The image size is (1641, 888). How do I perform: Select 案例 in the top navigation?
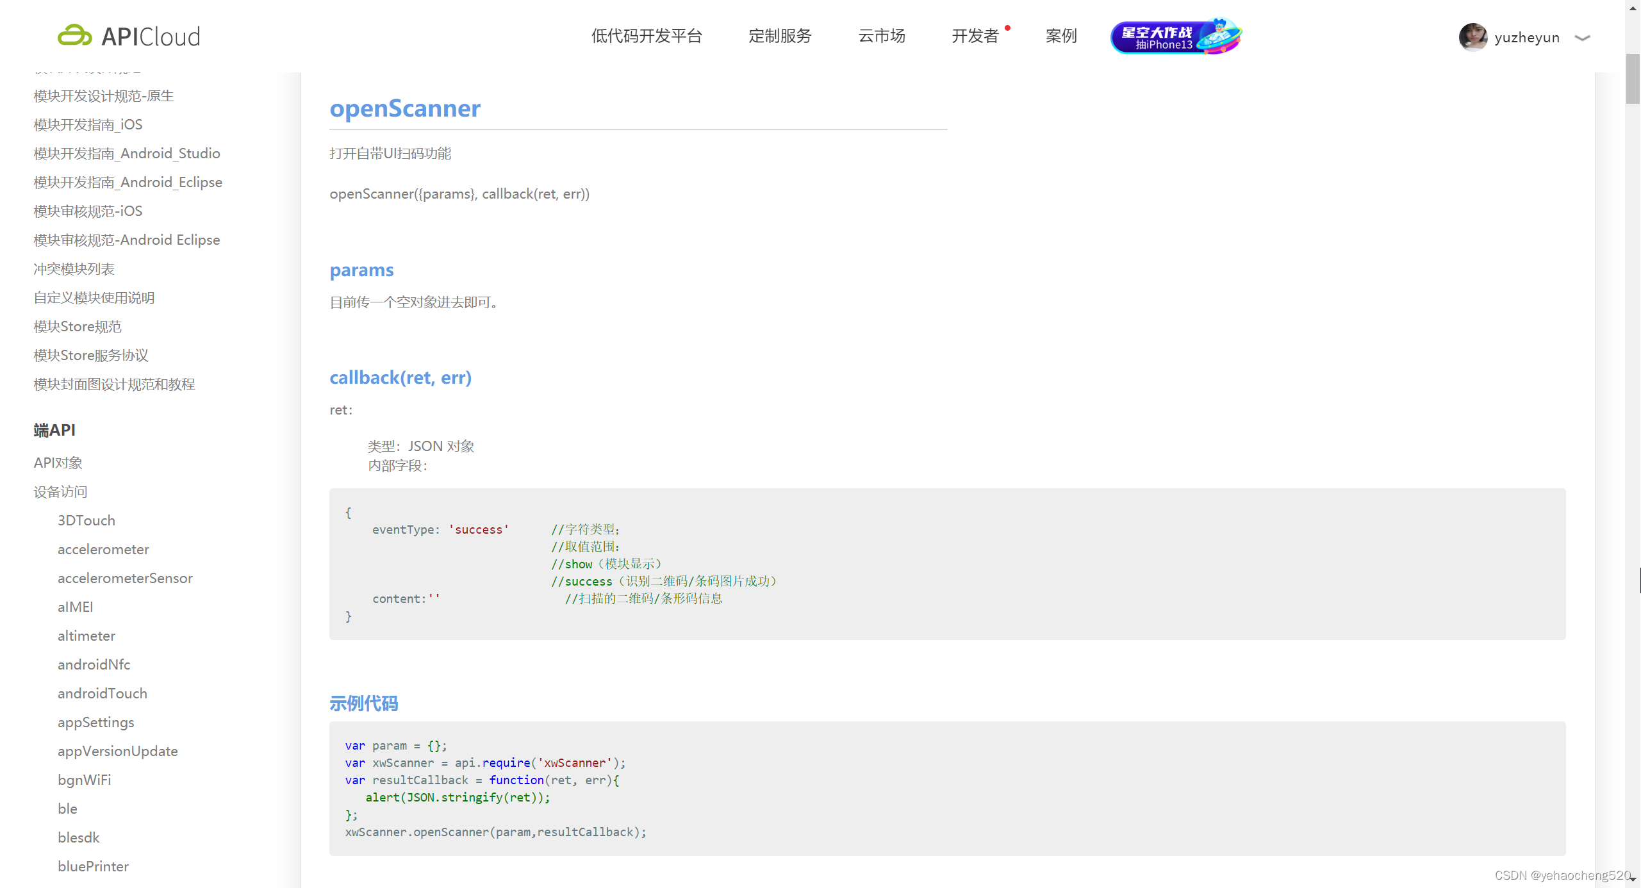click(1061, 36)
